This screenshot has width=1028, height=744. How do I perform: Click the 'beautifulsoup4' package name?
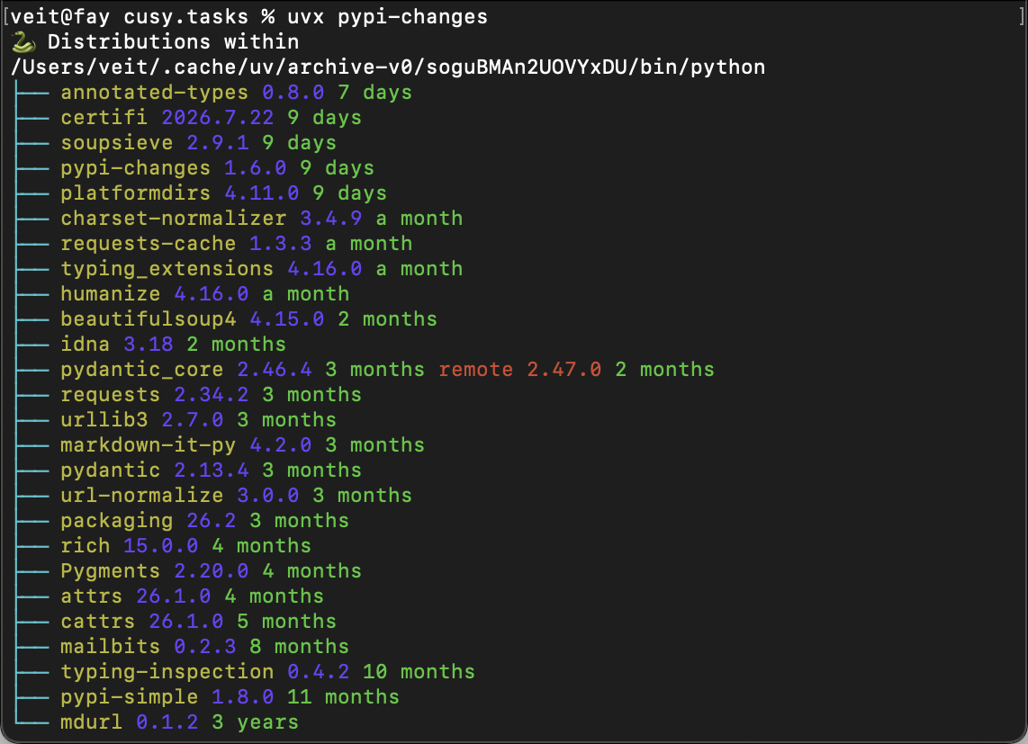click(x=149, y=319)
